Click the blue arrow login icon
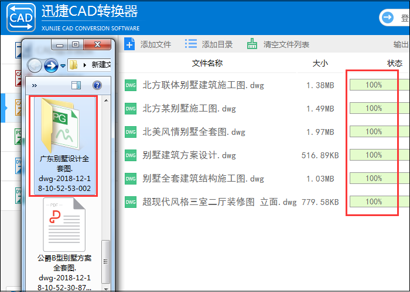Image resolution: width=410 pixels, height=292 pixels. [x=388, y=18]
